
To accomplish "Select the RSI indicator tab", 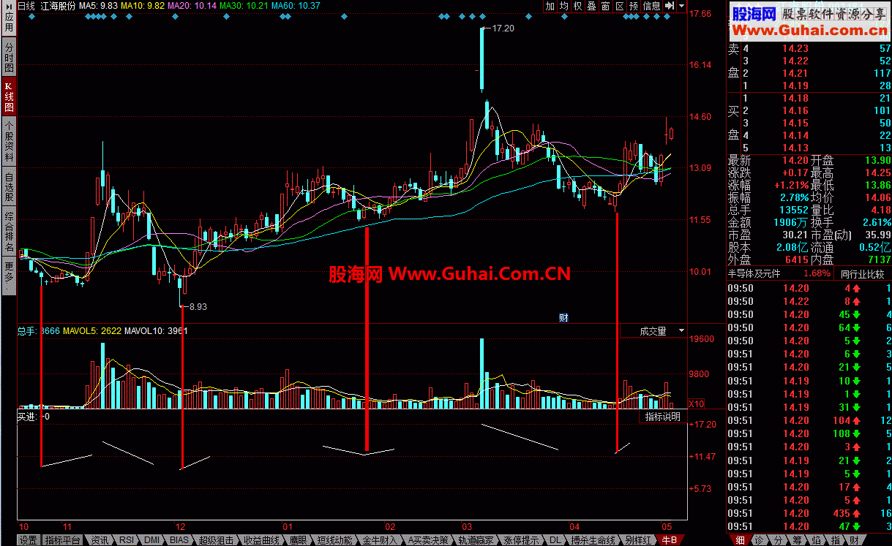I will click(127, 540).
